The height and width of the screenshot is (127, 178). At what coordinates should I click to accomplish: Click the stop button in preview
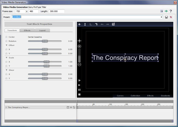(79, 95)
